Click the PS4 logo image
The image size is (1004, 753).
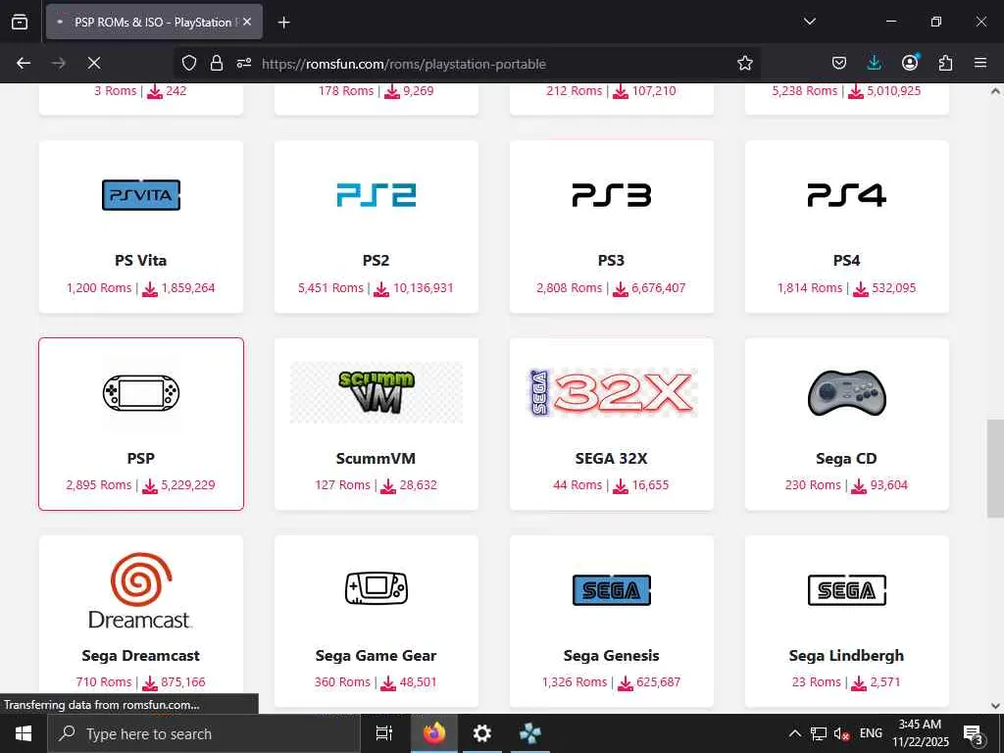point(846,195)
